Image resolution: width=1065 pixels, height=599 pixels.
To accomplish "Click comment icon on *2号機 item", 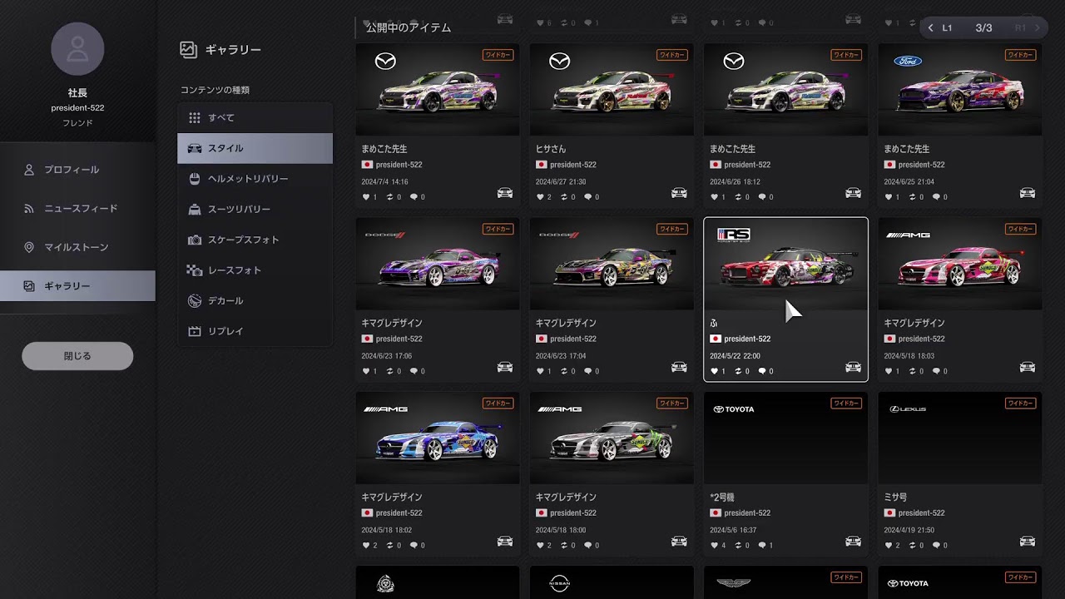I will pyautogui.click(x=762, y=546).
